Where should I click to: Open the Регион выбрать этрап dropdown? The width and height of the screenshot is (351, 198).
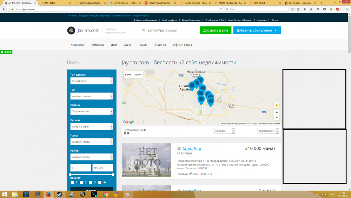[x=92, y=127]
